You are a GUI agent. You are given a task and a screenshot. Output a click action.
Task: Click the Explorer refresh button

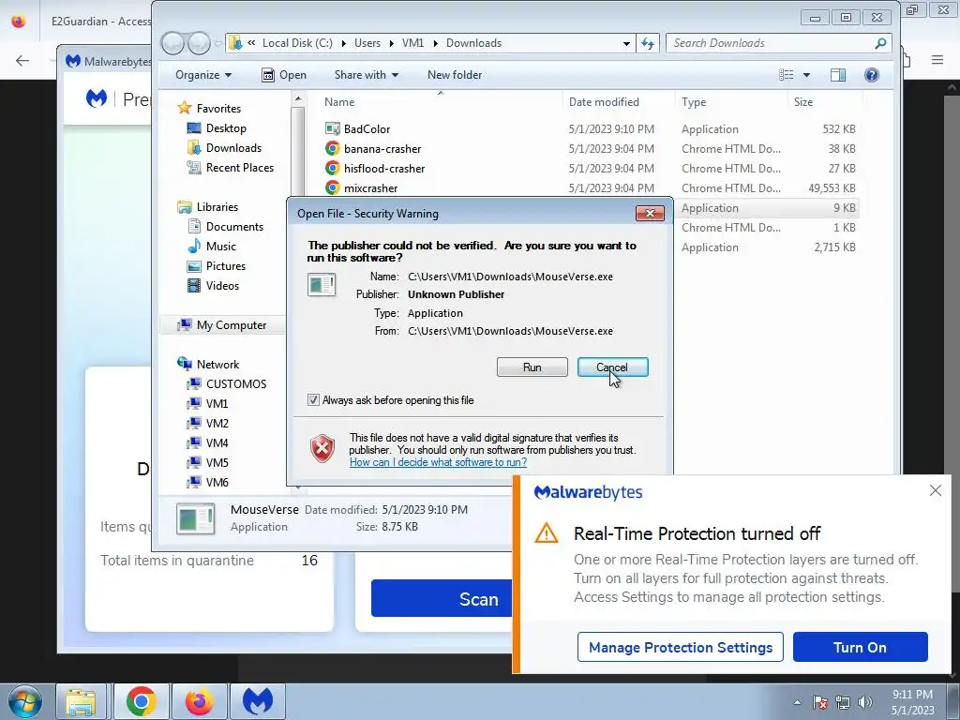[647, 43]
